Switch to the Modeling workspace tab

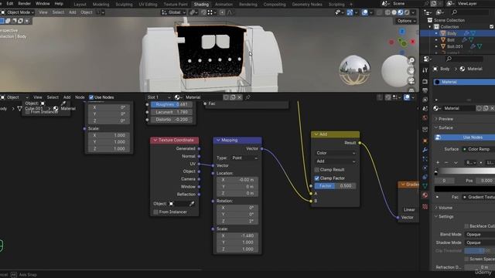pos(101,5)
